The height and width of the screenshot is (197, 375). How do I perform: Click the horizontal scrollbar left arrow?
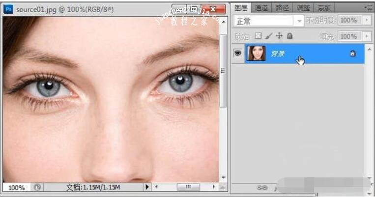coord(156,187)
